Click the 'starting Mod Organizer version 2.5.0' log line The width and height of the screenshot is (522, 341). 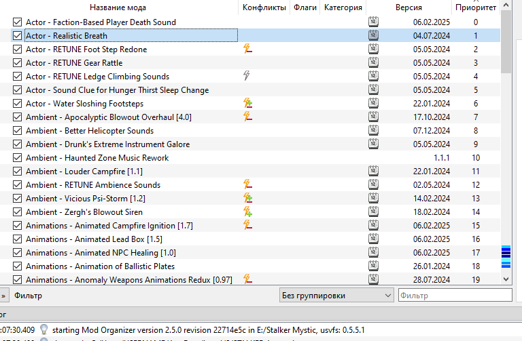click(x=209, y=330)
